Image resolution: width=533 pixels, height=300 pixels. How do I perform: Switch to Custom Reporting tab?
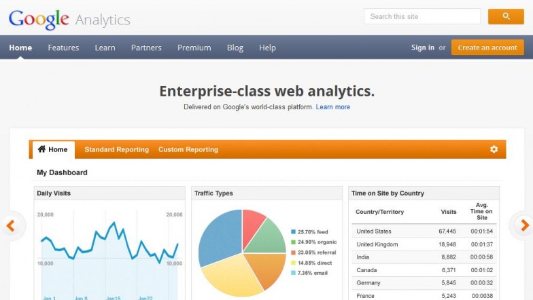(x=188, y=149)
